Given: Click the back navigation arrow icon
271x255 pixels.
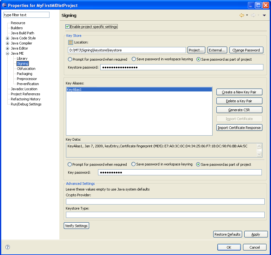Looking at the screenshot, I should coord(242,15).
